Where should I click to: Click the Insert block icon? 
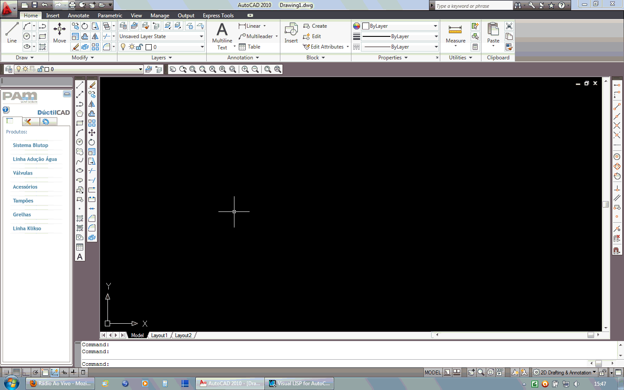coord(291,32)
